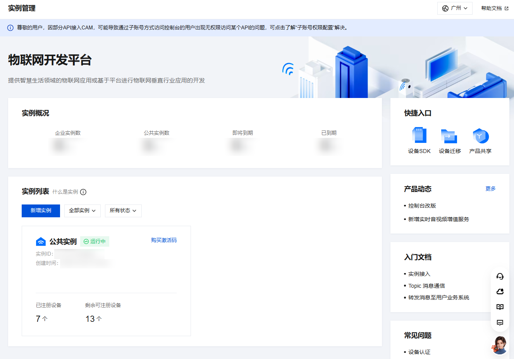This screenshot has width=514, height=359.
Task: Open the 帮助文档 link
Action: click(x=494, y=8)
